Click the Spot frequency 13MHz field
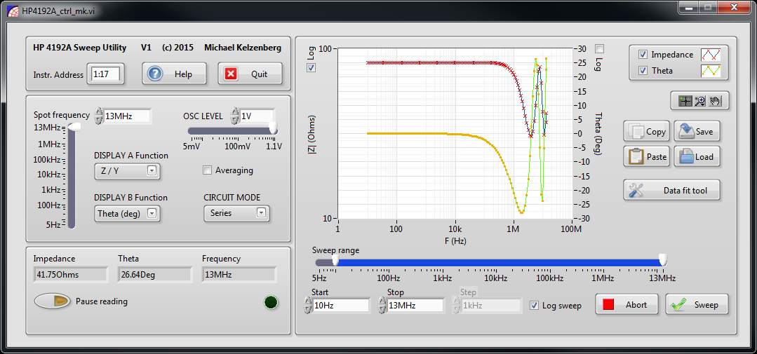 (127, 116)
